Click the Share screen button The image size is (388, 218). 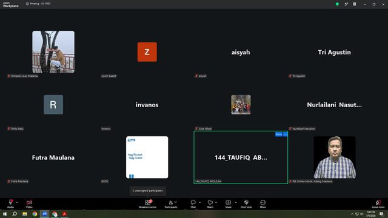(x=228, y=204)
